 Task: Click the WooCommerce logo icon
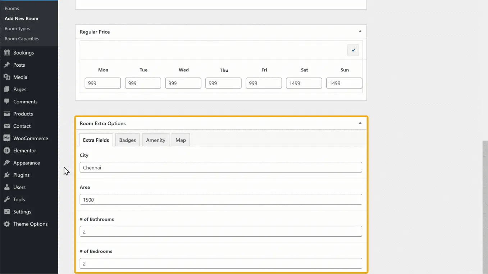(7, 138)
